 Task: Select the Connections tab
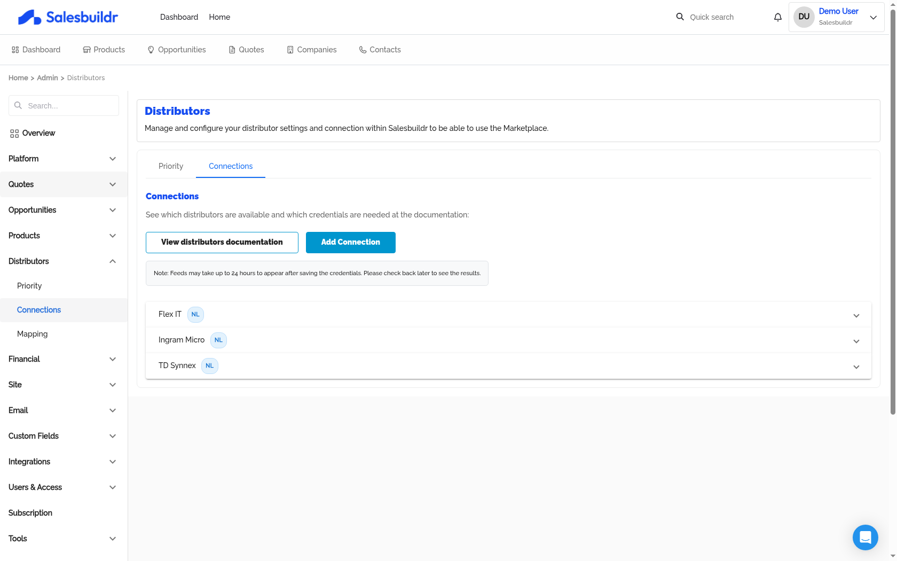[x=231, y=166]
